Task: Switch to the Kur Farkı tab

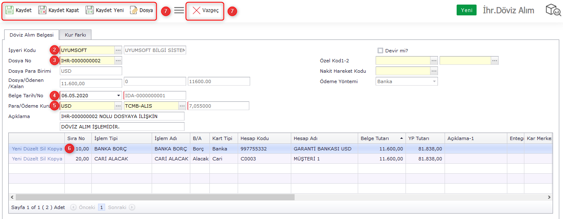Action: [x=75, y=35]
